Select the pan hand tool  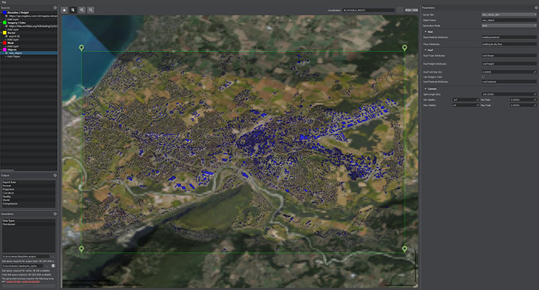pyautogui.click(x=65, y=10)
